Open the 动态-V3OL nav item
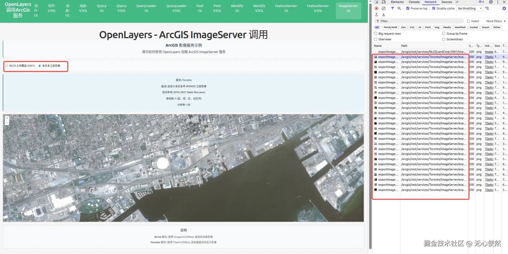Image resolution: width=508 pixels, height=254 pixels. click(x=83, y=8)
